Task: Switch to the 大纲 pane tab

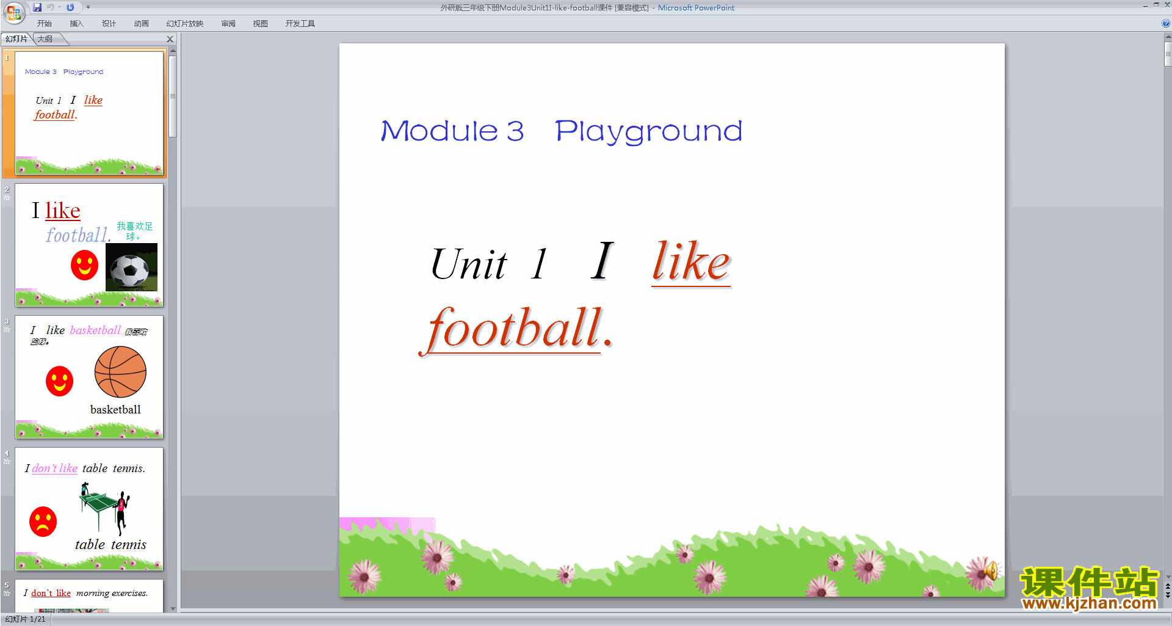Action: 45,39
